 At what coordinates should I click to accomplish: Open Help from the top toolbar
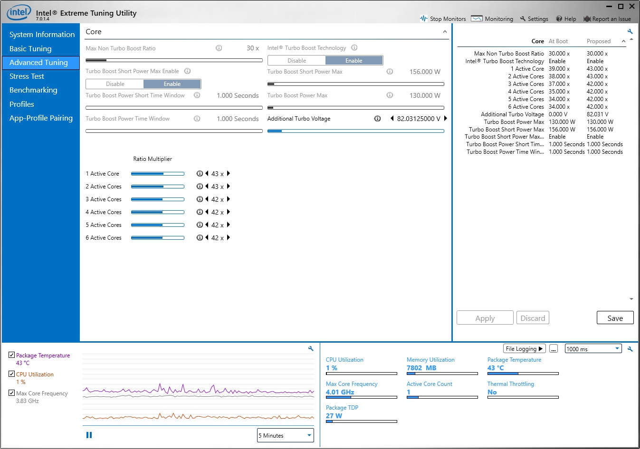[x=566, y=19]
